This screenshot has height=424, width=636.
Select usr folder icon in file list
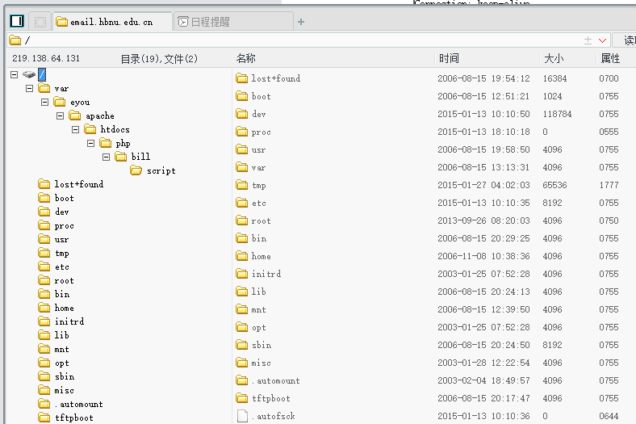click(x=242, y=149)
